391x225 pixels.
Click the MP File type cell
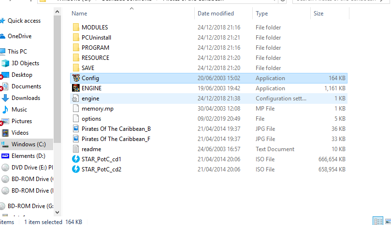[x=265, y=109]
